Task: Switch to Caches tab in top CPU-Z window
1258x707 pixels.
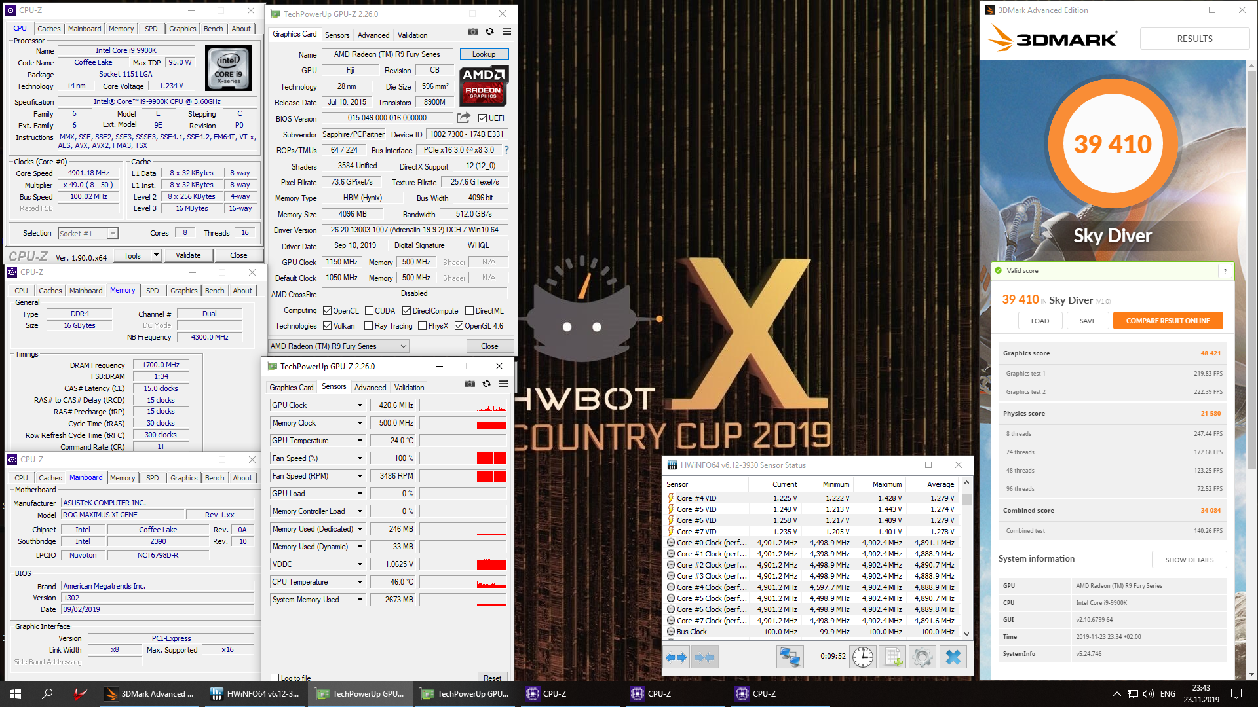Action: pos(49,29)
